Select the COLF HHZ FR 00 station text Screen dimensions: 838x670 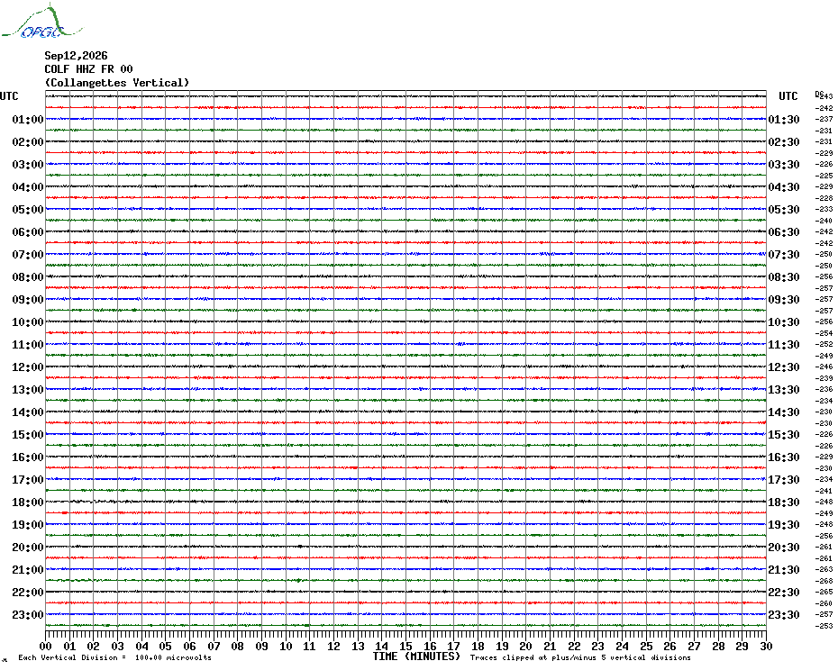[x=88, y=69]
